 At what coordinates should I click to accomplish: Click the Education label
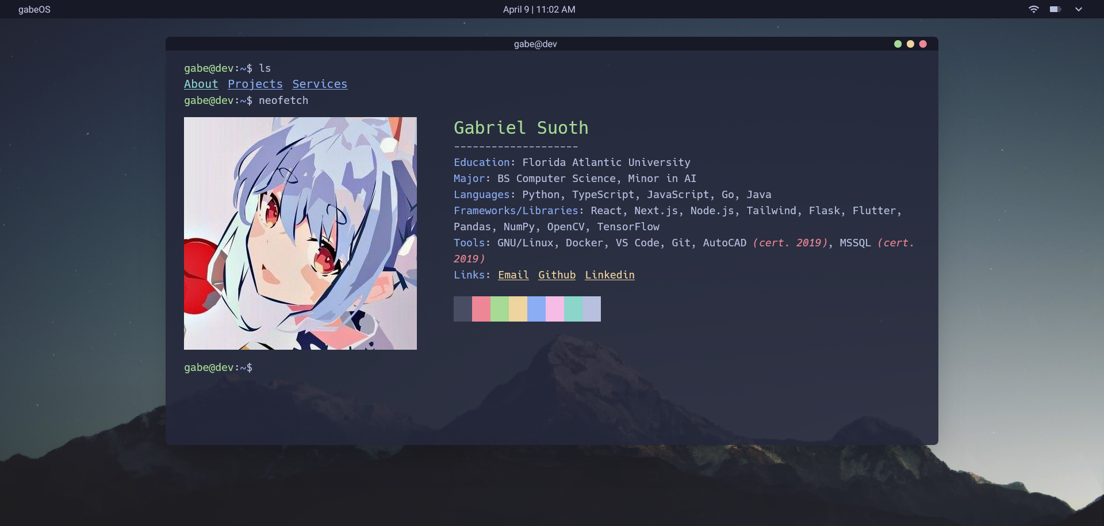pos(481,163)
